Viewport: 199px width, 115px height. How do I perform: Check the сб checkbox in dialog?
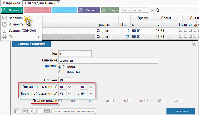pos(163,101)
